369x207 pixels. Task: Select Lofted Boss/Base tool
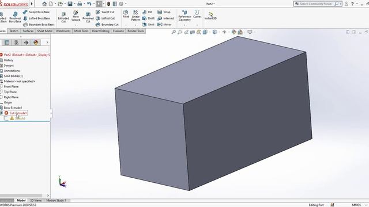[36, 18]
